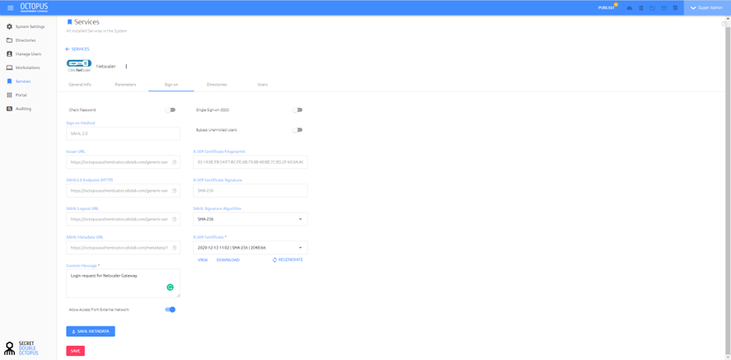Click the Sign on Method field
The image size is (731, 360).
click(124, 133)
